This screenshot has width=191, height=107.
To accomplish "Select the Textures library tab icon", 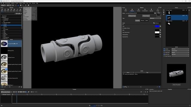I will [8, 10].
